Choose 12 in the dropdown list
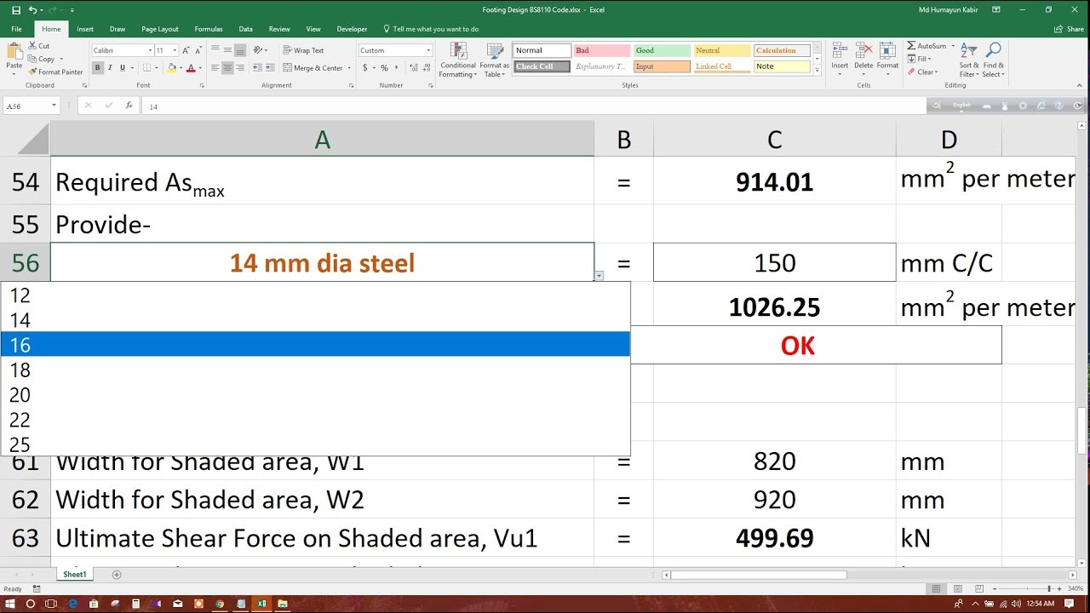The width and height of the screenshot is (1090, 613). pyautogui.click(x=315, y=295)
